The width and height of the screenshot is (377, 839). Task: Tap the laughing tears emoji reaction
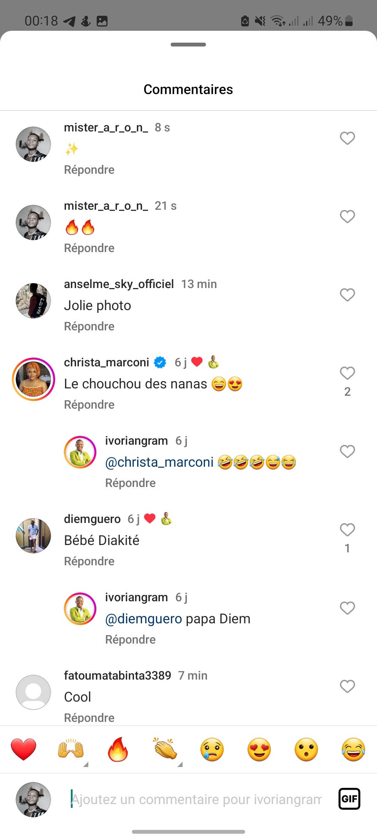tap(353, 749)
